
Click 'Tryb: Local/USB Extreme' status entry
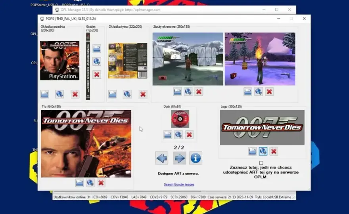pyautogui.click(x=273, y=197)
